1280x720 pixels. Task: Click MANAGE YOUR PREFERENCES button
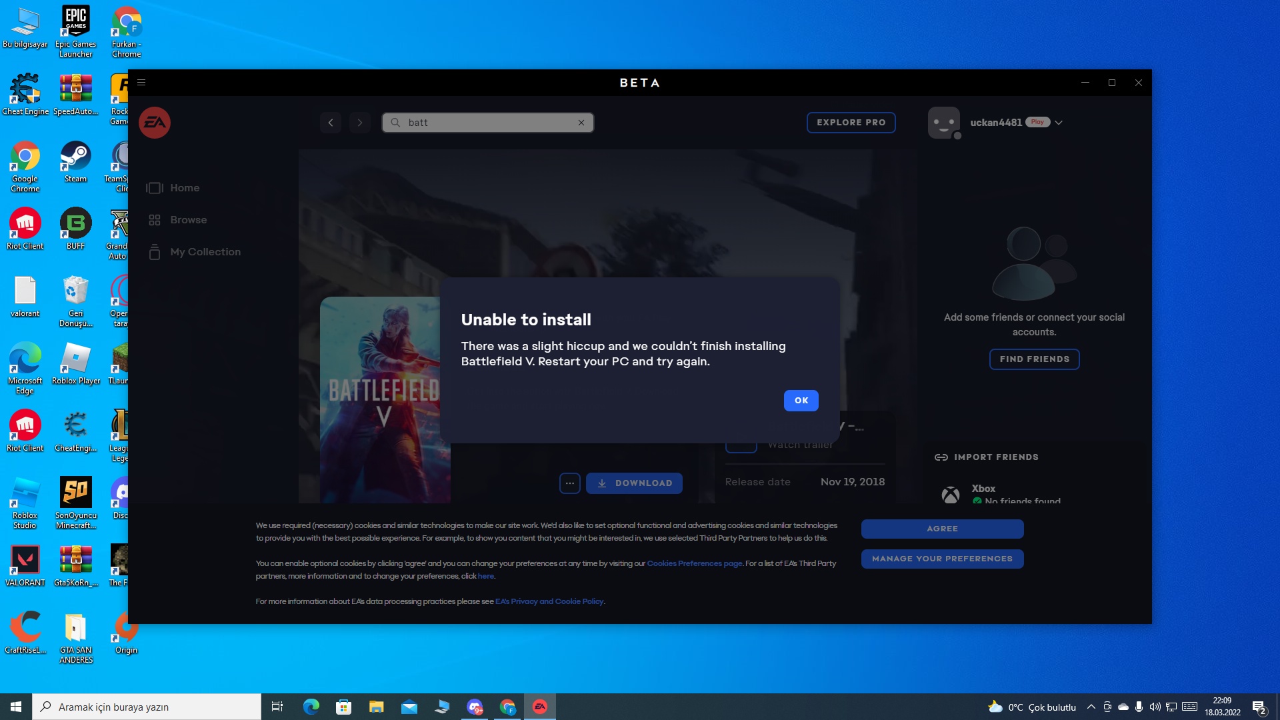[x=942, y=559]
